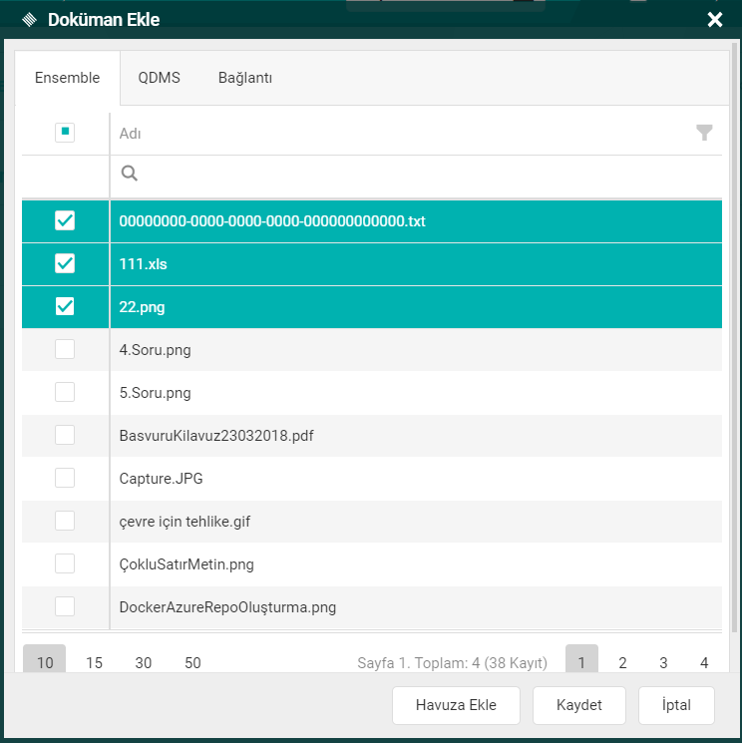Click the search magnifier icon
The width and height of the screenshot is (742, 743).
click(x=129, y=174)
